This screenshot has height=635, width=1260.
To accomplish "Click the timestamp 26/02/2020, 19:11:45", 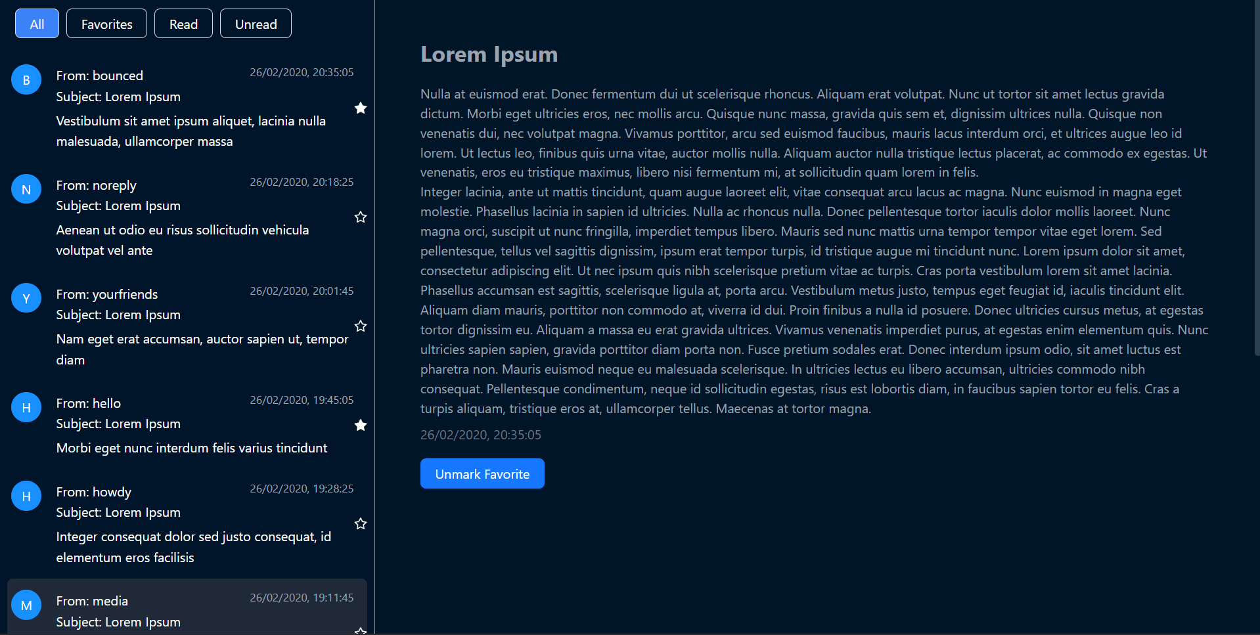I will (x=302, y=598).
